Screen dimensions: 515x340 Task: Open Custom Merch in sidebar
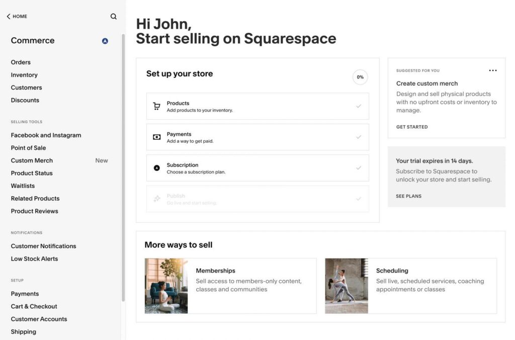pos(32,160)
